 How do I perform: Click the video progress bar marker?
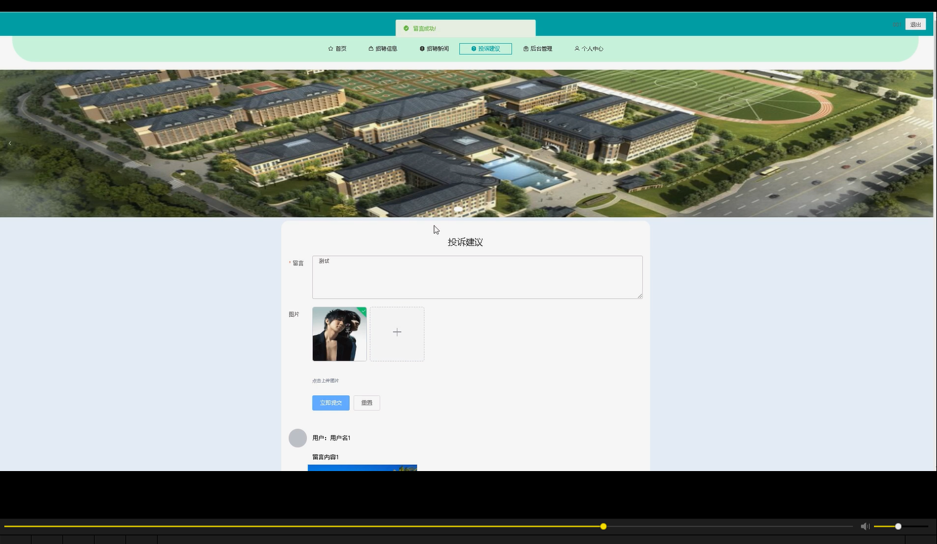point(603,526)
